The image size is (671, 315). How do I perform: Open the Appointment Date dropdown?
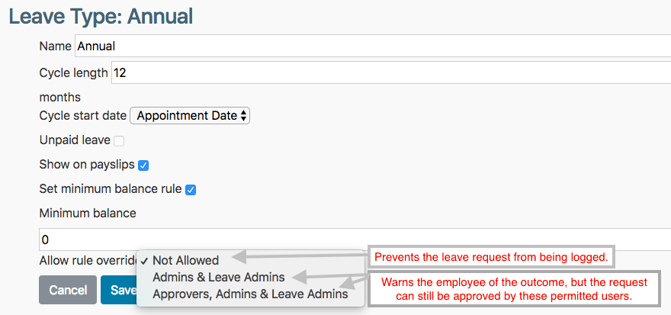190,116
